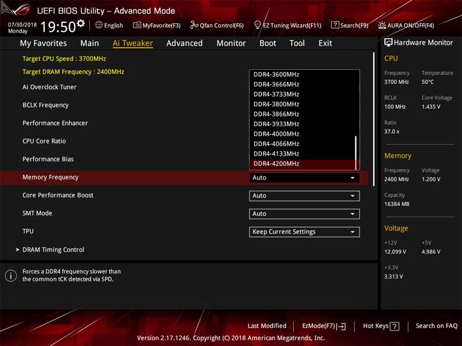Click the 07/30/2018 Monday date
This screenshot has width=462, height=346.
(x=22, y=28)
